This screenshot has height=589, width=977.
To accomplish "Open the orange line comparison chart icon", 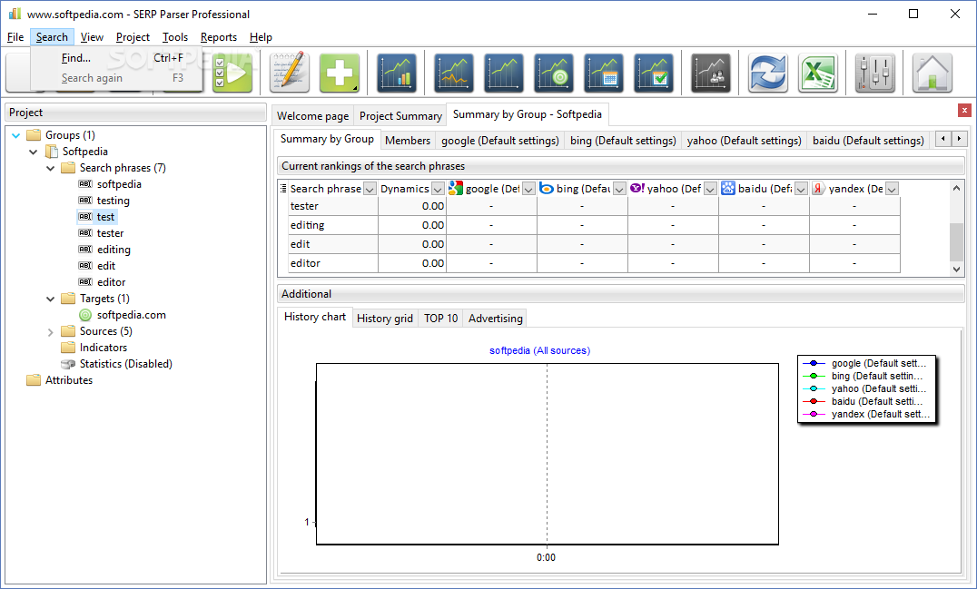I will (x=454, y=73).
